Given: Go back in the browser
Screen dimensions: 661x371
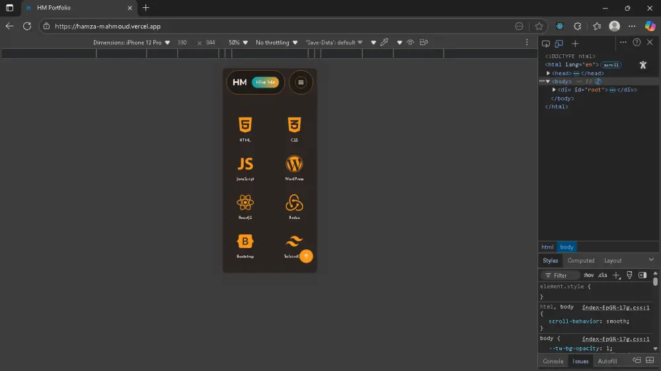Looking at the screenshot, I should (x=9, y=26).
